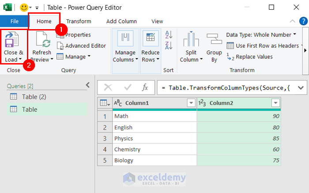Click the Biology cell
Screen dimensions: 309x193
click(x=154, y=160)
